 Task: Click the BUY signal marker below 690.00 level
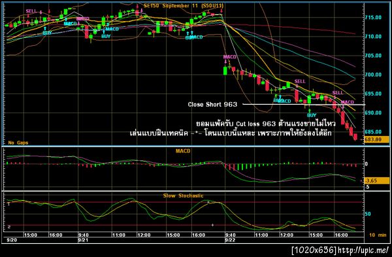click(312, 115)
